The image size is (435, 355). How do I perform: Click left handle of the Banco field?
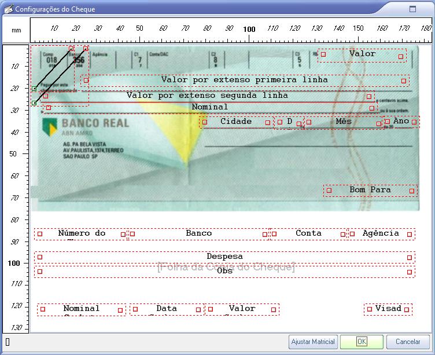point(132,235)
